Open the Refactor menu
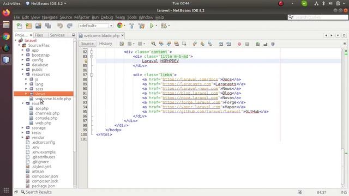 (82, 17)
